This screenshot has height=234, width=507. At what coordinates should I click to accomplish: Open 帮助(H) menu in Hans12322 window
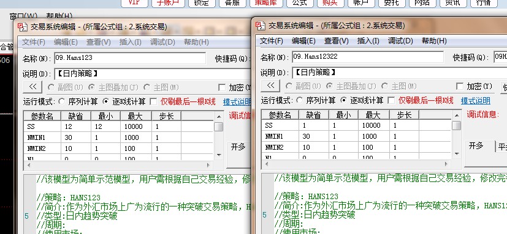tap(434, 41)
